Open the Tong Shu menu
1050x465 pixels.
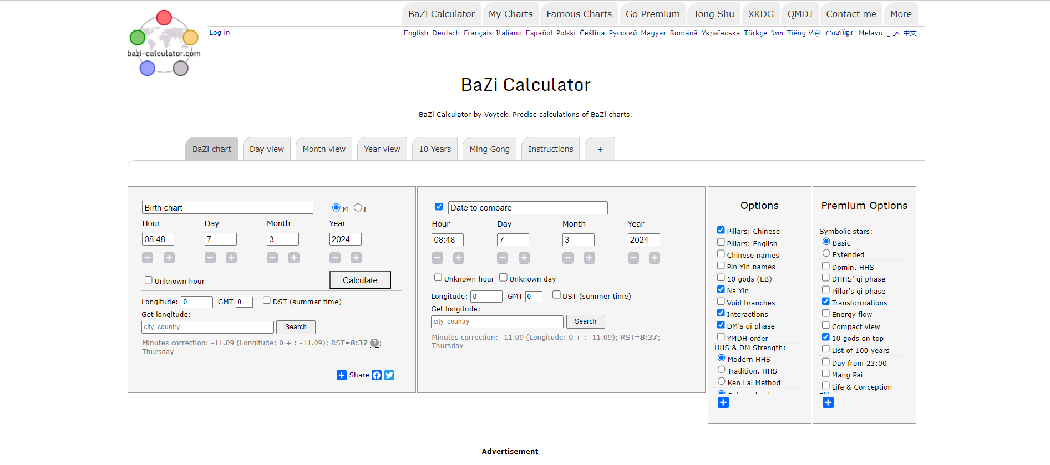[714, 14]
